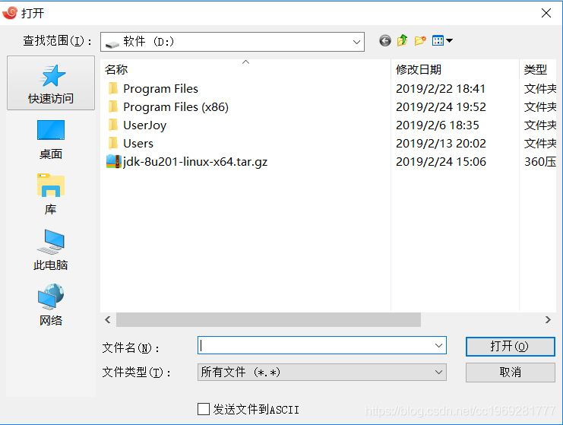
Task: Open Desktop location in sidebar
Action: [51, 139]
